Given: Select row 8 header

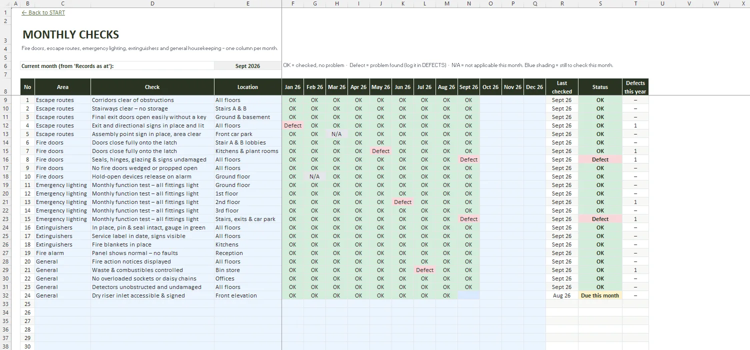Looking at the screenshot, I should [x=5, y=87].
